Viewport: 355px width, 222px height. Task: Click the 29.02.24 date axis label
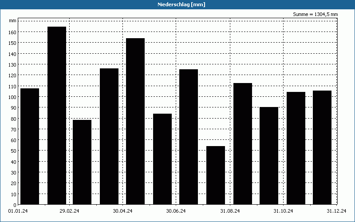pos(69,211)
